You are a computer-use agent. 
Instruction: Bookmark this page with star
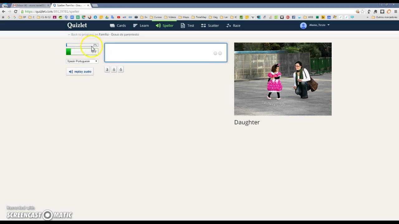click(362, 12)
